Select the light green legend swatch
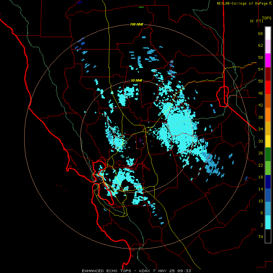The image size is (273, 273). (268, 168)
